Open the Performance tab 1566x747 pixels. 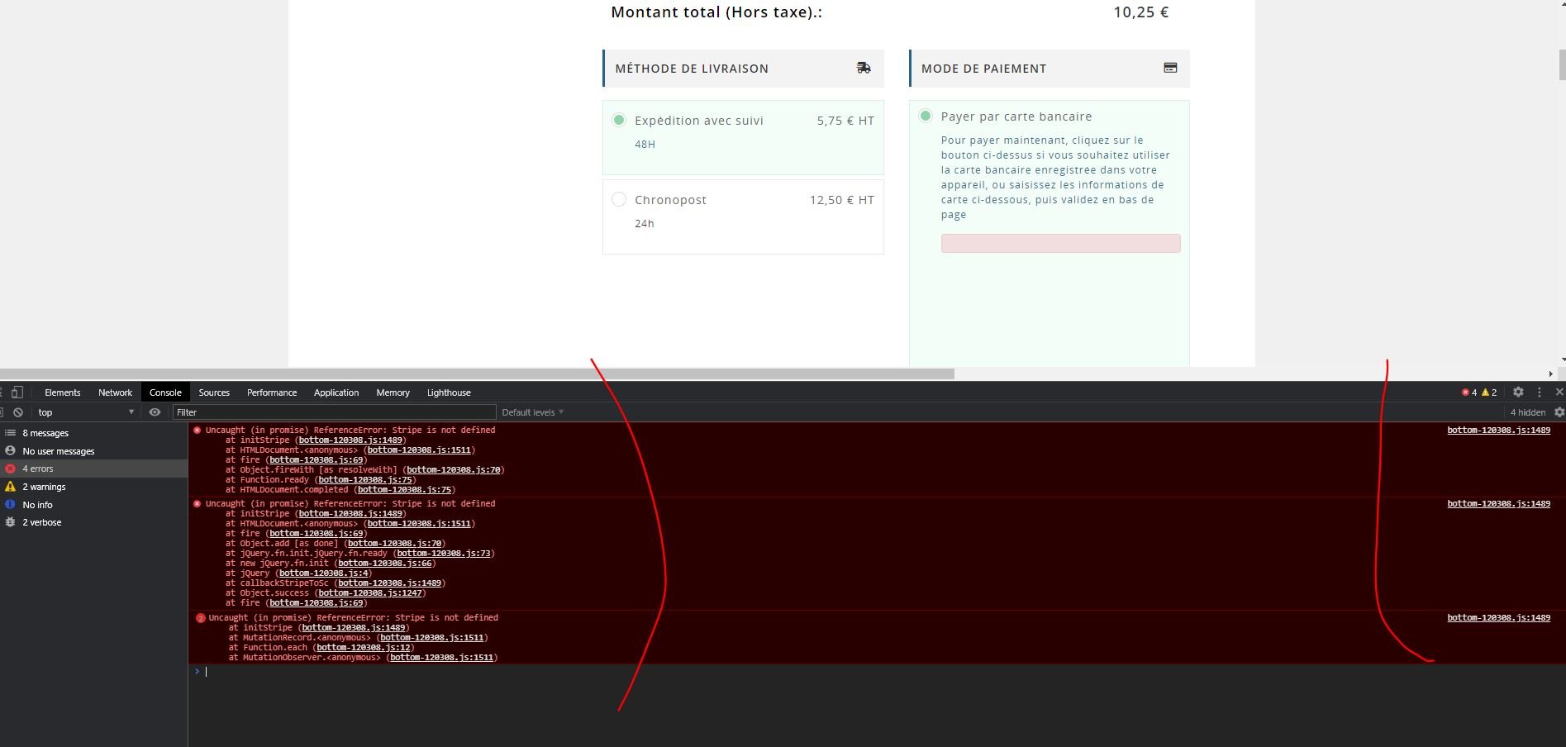[272, 393]
